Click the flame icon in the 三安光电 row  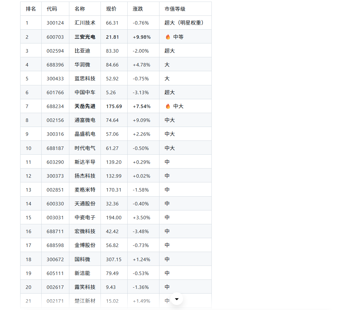(x=168, y=37)
